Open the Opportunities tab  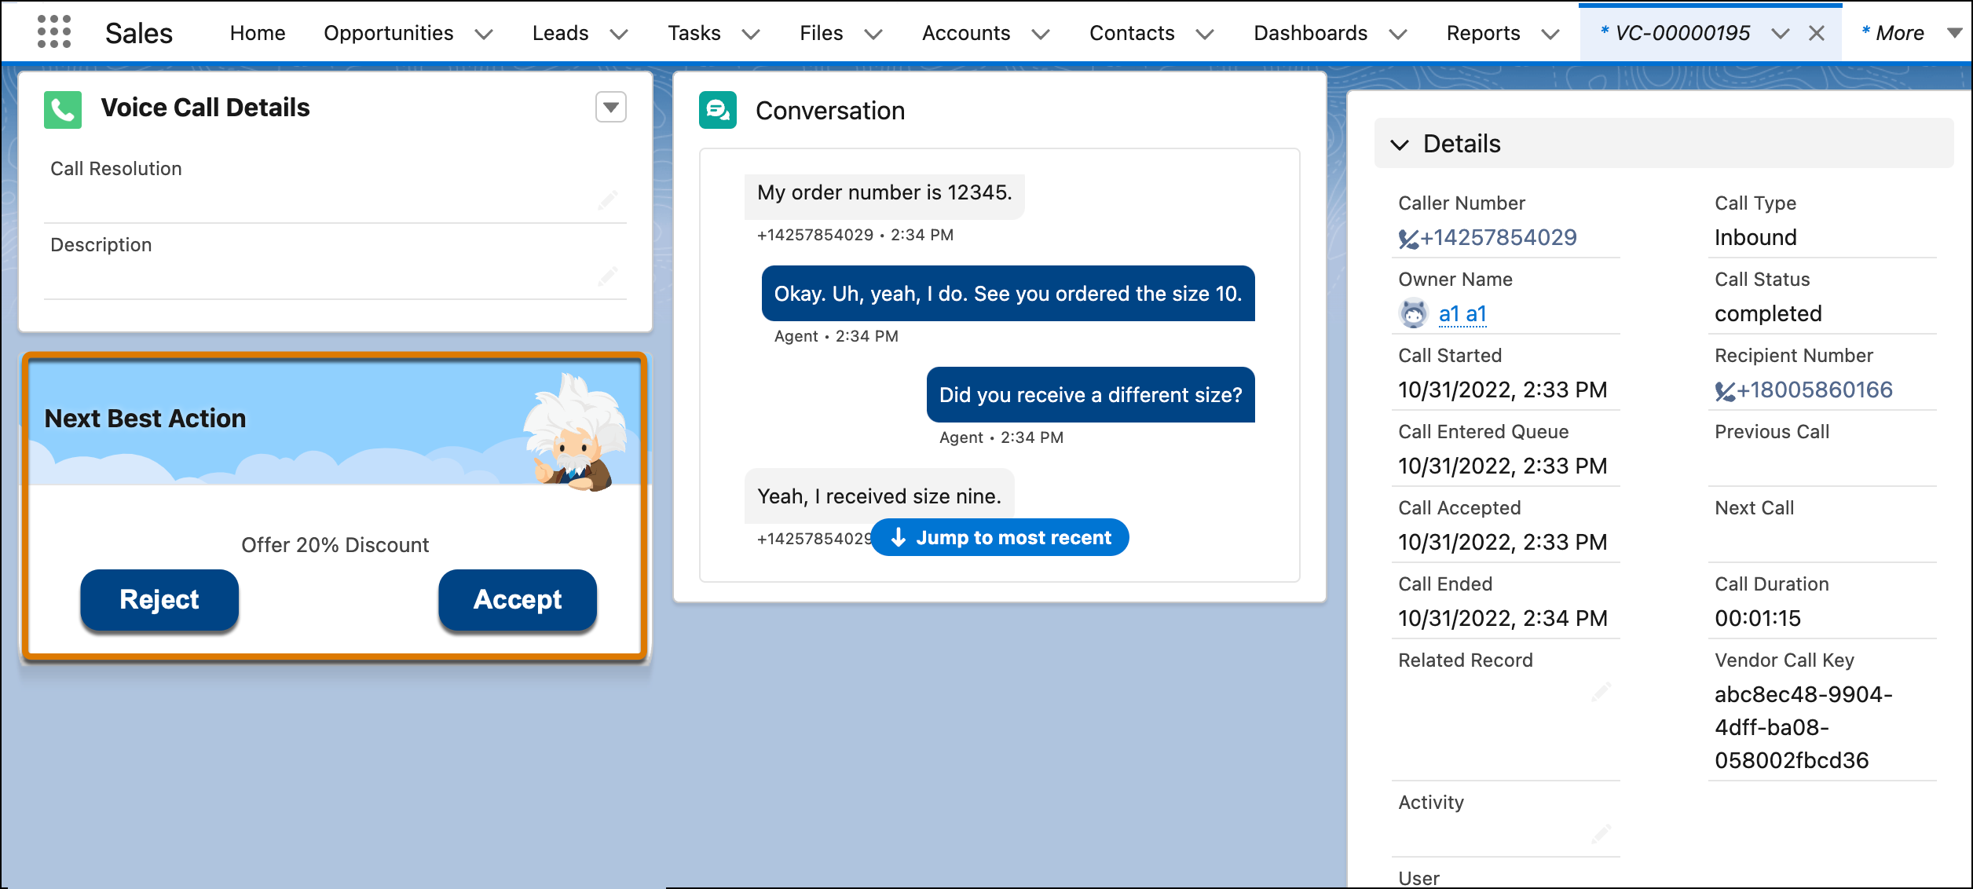click(x=389, y=33)
